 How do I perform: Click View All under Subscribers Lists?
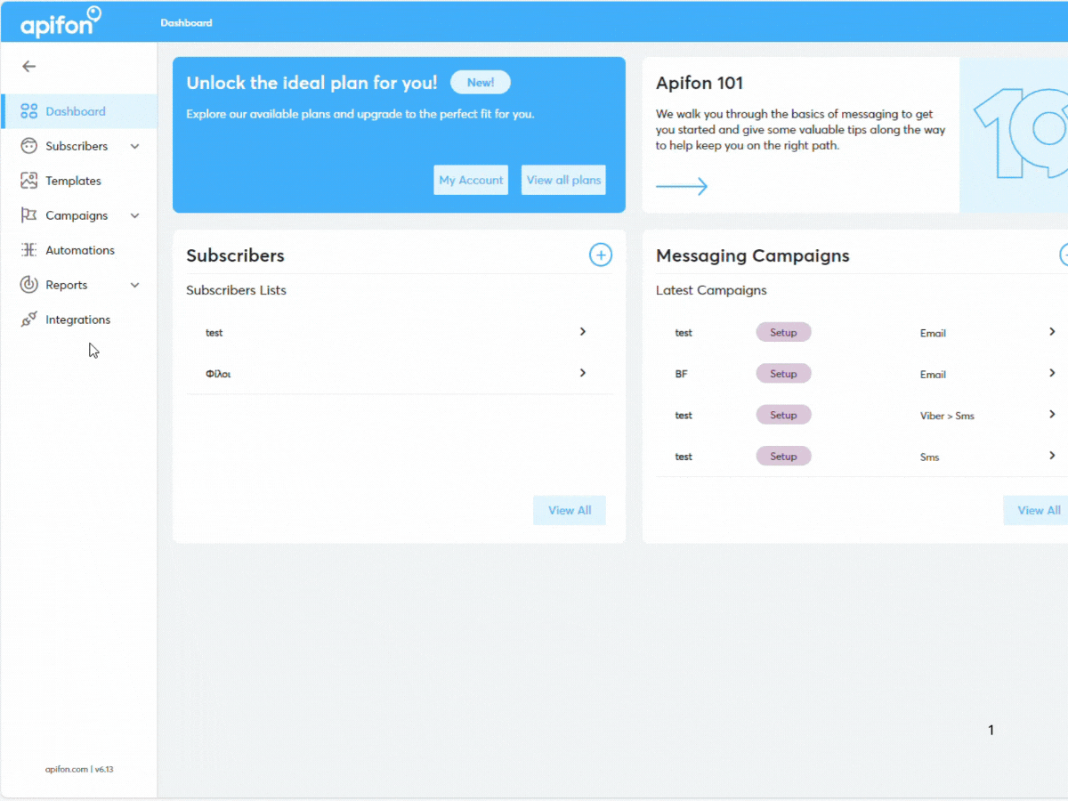(x=570, y=510)
